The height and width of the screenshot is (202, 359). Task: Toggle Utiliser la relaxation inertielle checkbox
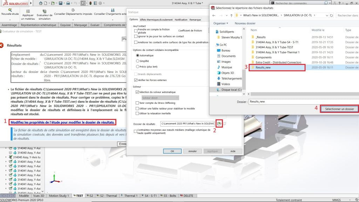click(137, 113)
